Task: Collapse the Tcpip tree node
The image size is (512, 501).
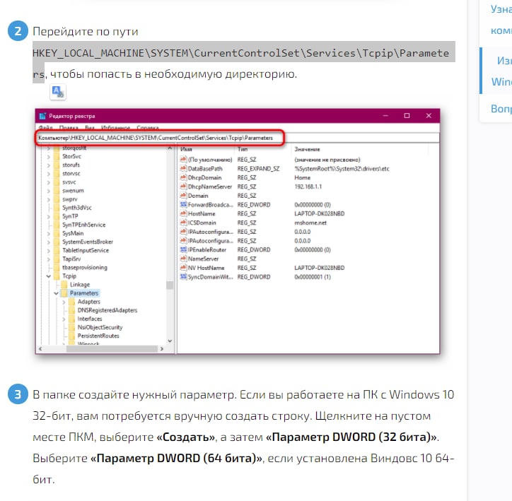Action: (x=48, y=276)
